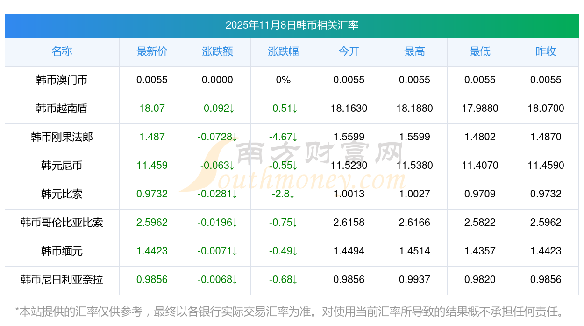Screen dimensions: 584x326
Task: Click the 今开 column header
Action: pos(349,51)
